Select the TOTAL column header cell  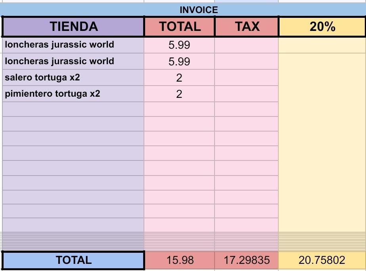click(x=179, y=27)
